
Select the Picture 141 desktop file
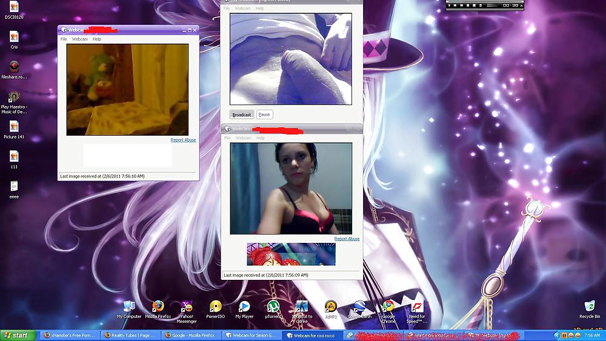[x=14, y=130]
